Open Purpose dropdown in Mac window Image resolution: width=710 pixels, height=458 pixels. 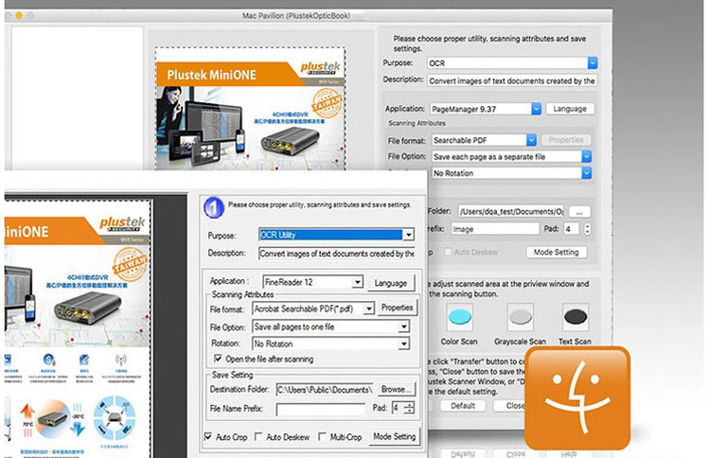(593, 62)
